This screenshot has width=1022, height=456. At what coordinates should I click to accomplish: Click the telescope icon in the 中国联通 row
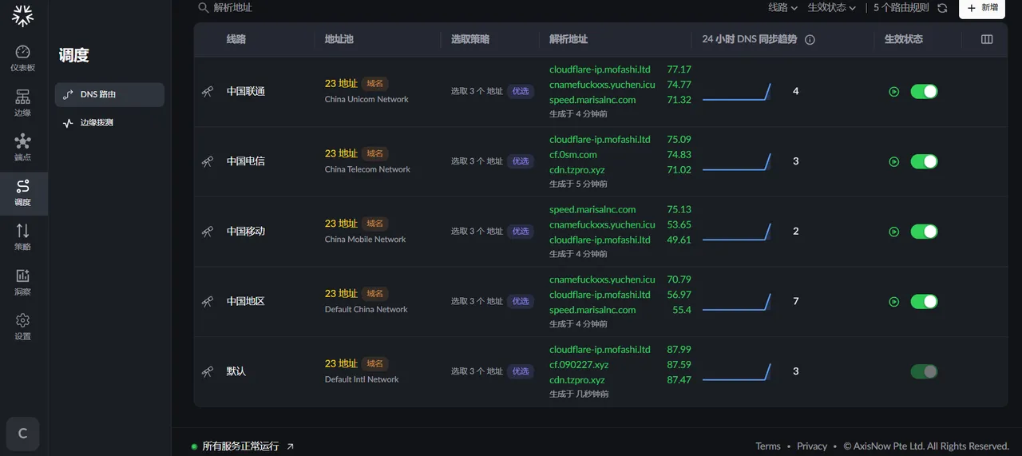pos(208,92)
